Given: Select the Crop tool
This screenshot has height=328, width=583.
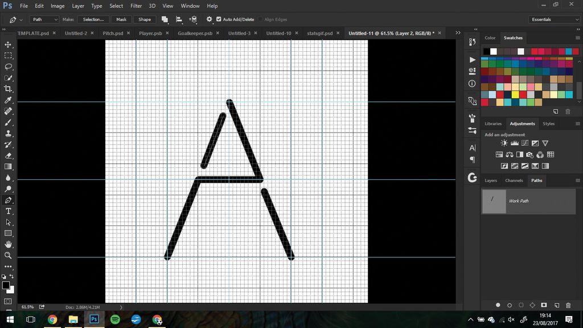Looking at the screenshot, I should pyautogui.click(x=7, y=89).
